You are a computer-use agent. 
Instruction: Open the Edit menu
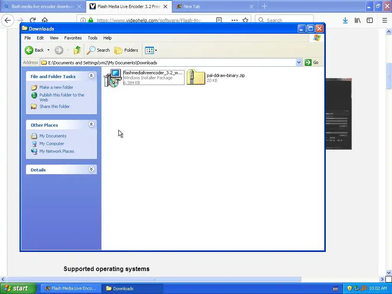[x=40, y=38]
